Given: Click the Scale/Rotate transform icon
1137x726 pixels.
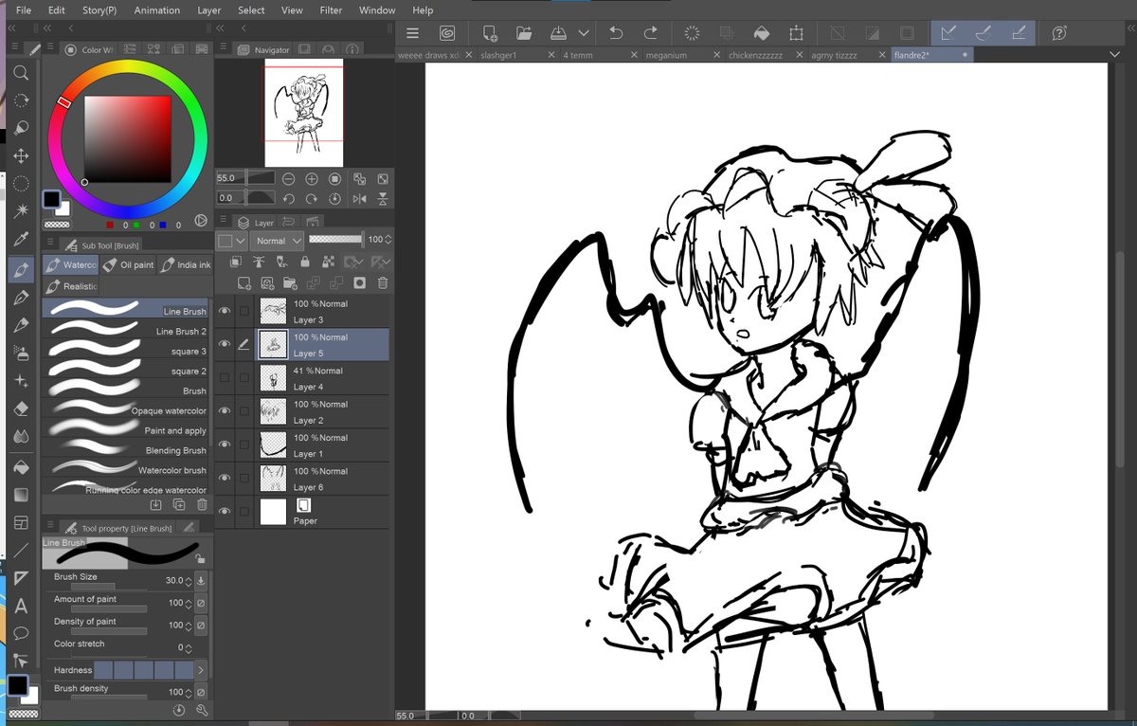Looking at the screenshot, I should pos(796,32).
